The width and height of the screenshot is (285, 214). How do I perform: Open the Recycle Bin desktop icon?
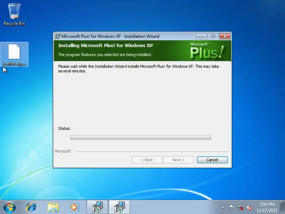tap(14, 15)
